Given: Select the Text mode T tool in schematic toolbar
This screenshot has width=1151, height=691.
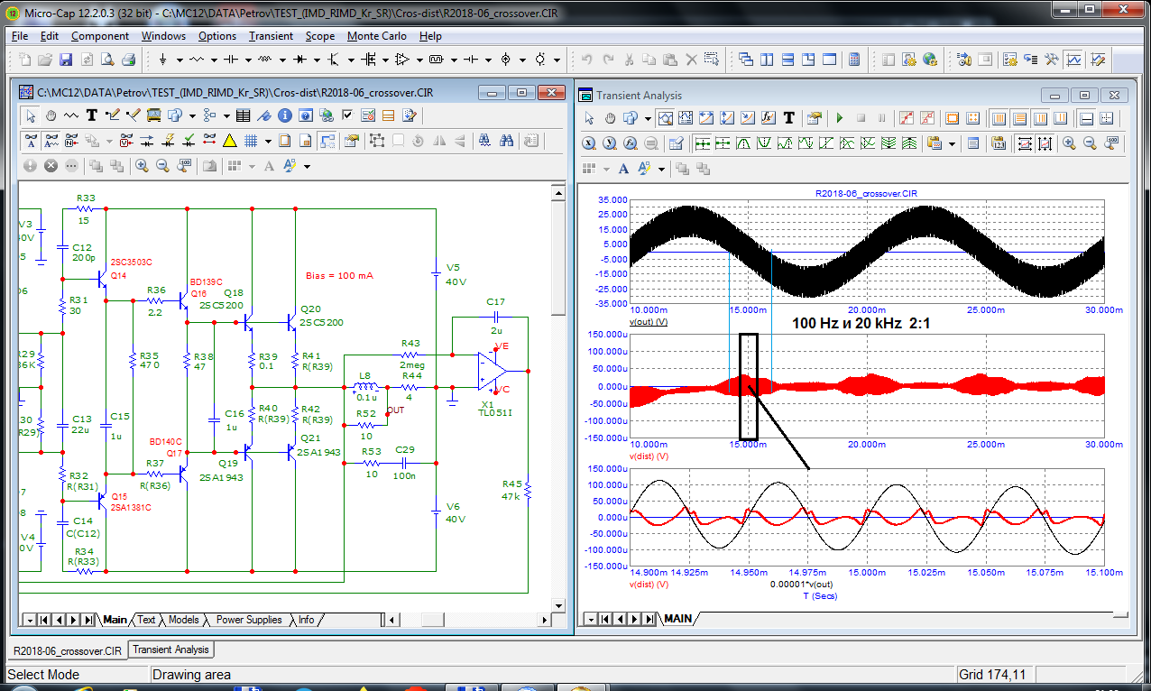Looking at the screenshot, I should (x=91, y=115).
